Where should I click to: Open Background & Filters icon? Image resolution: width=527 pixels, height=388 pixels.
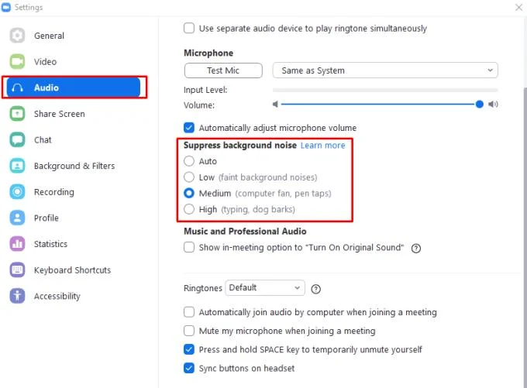point(17,166)
